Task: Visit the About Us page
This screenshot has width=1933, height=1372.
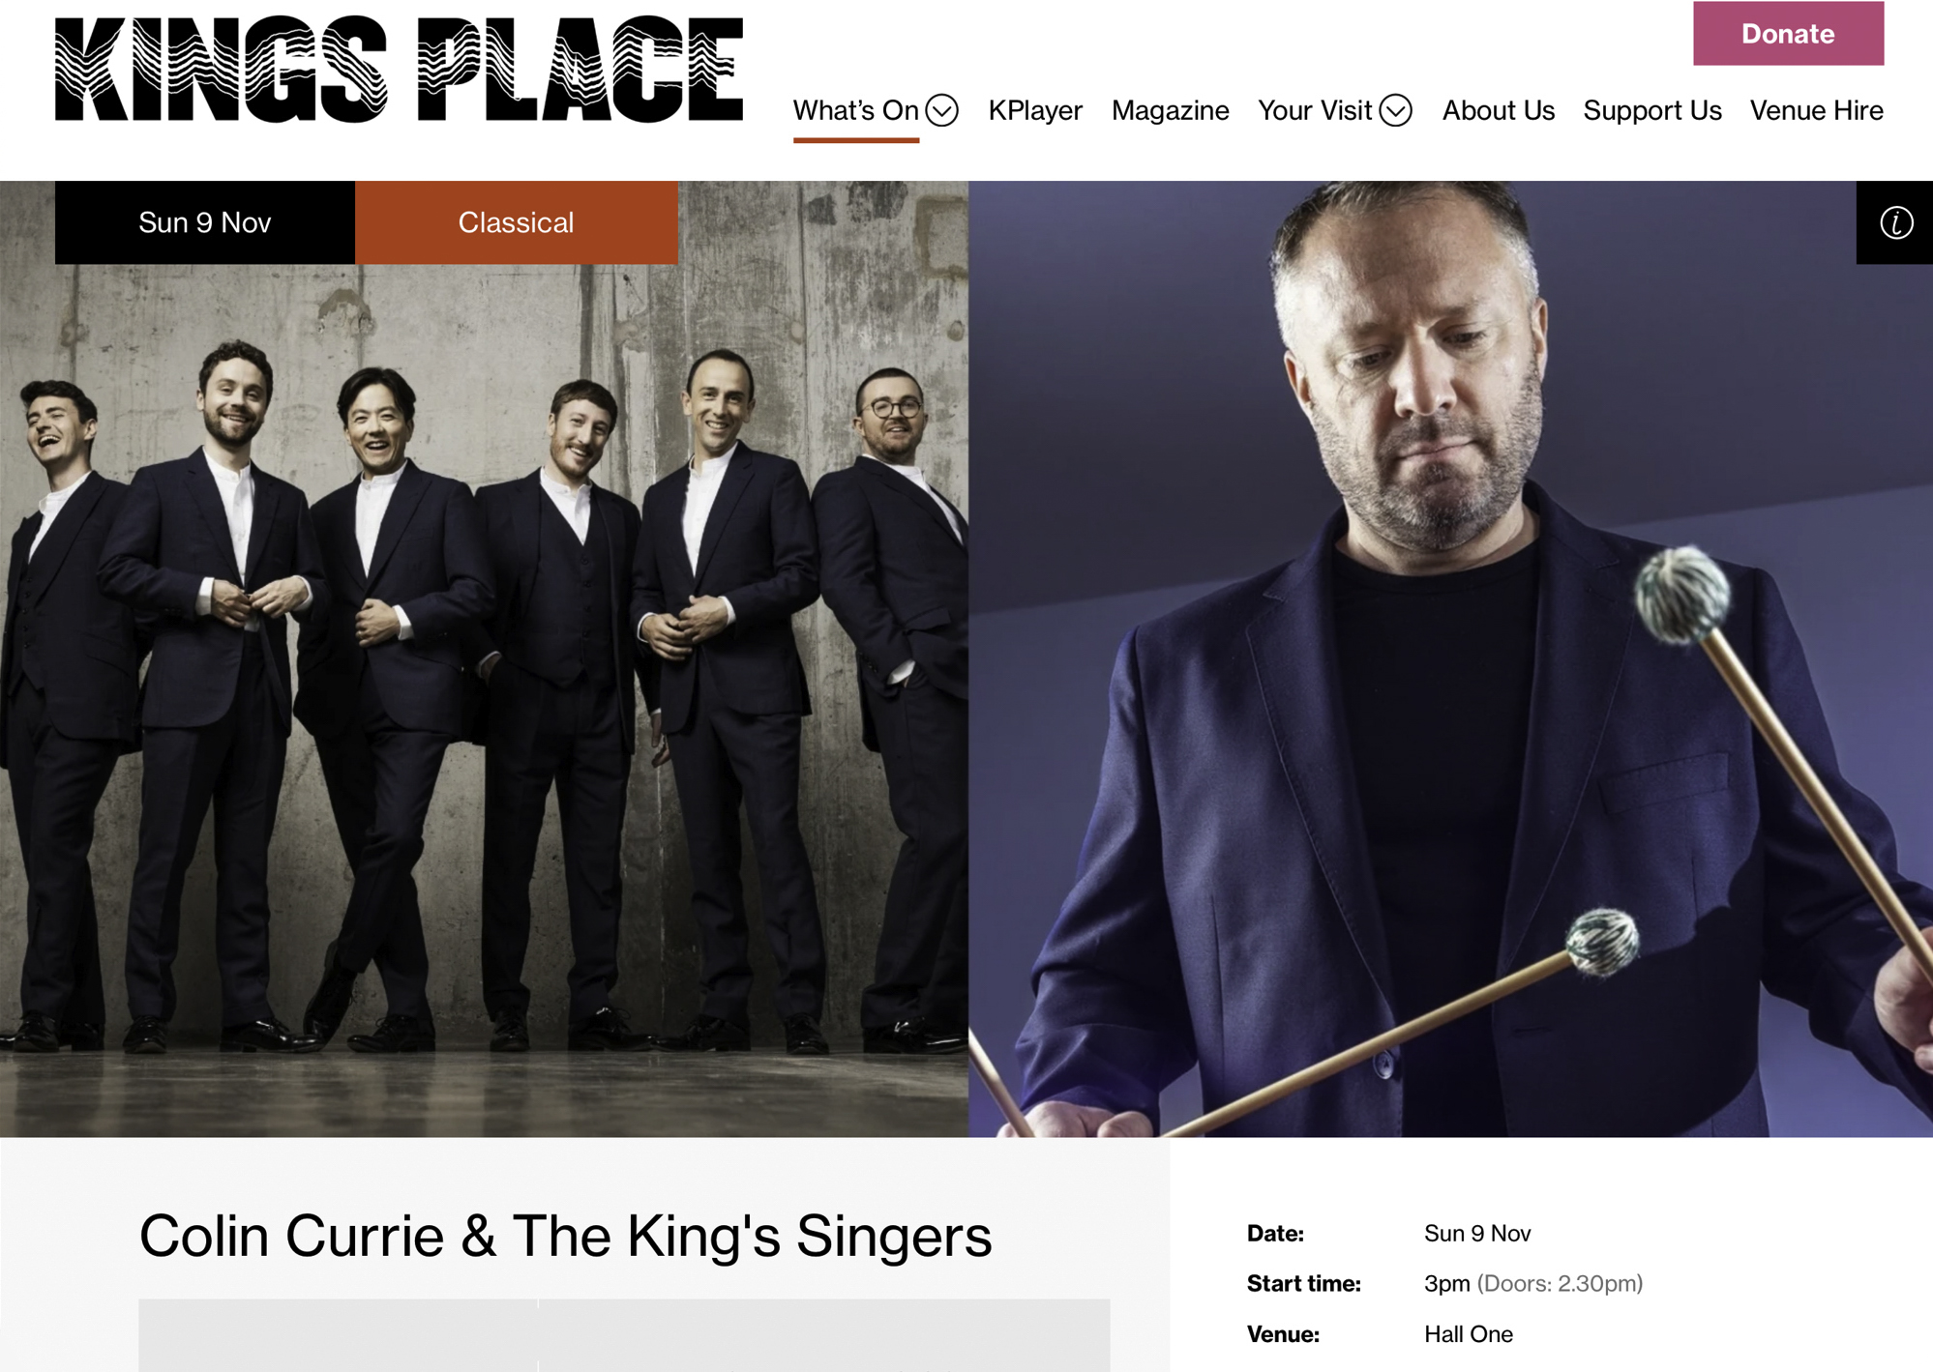Action: pyautogui.click(x=1498, y=110)
